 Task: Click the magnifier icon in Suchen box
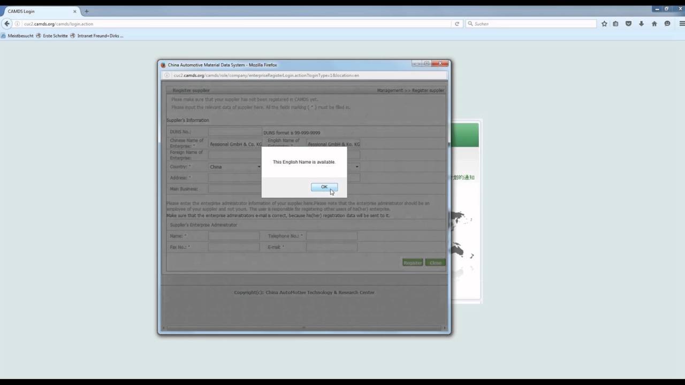[470, 24]
